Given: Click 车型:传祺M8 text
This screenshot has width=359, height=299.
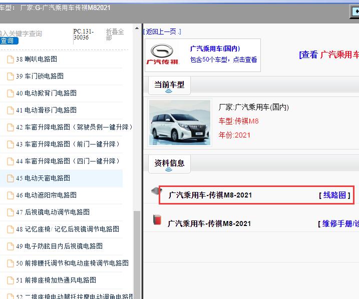Looking at the screenshot, I should click(238, 121).
